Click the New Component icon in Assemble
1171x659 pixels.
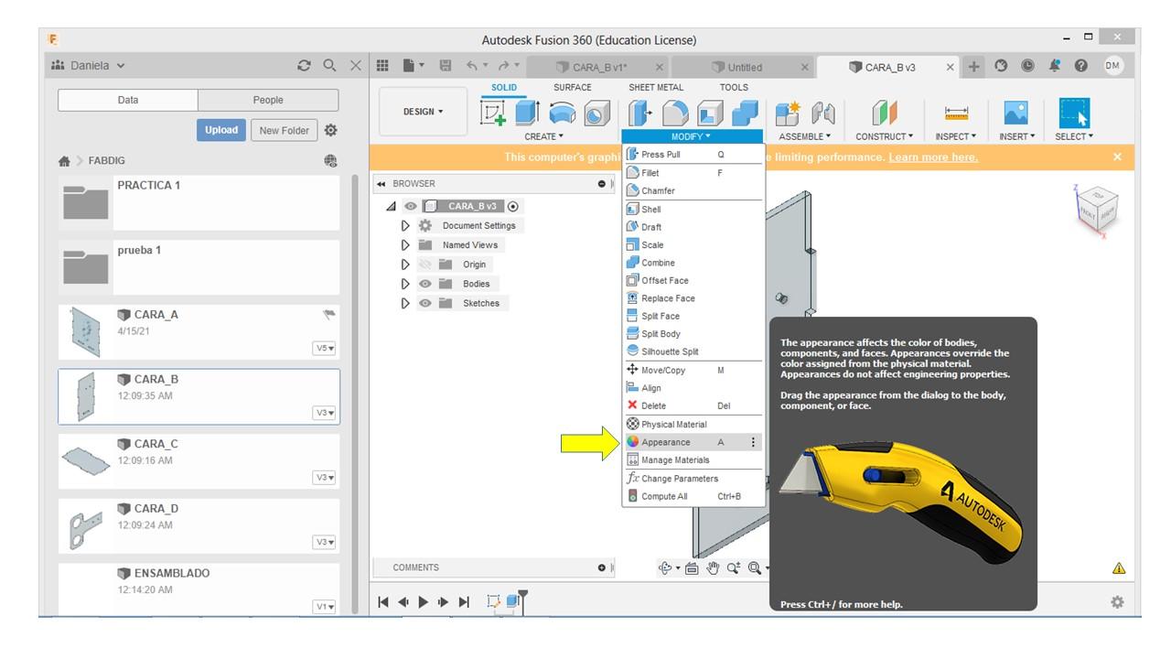[788, 113]
